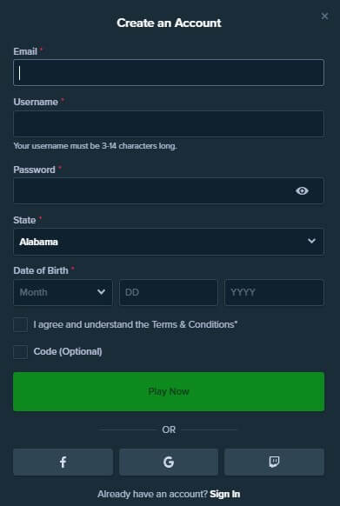
Task: Check the Terms & Conditions agreement box
Action: (20, 324)
